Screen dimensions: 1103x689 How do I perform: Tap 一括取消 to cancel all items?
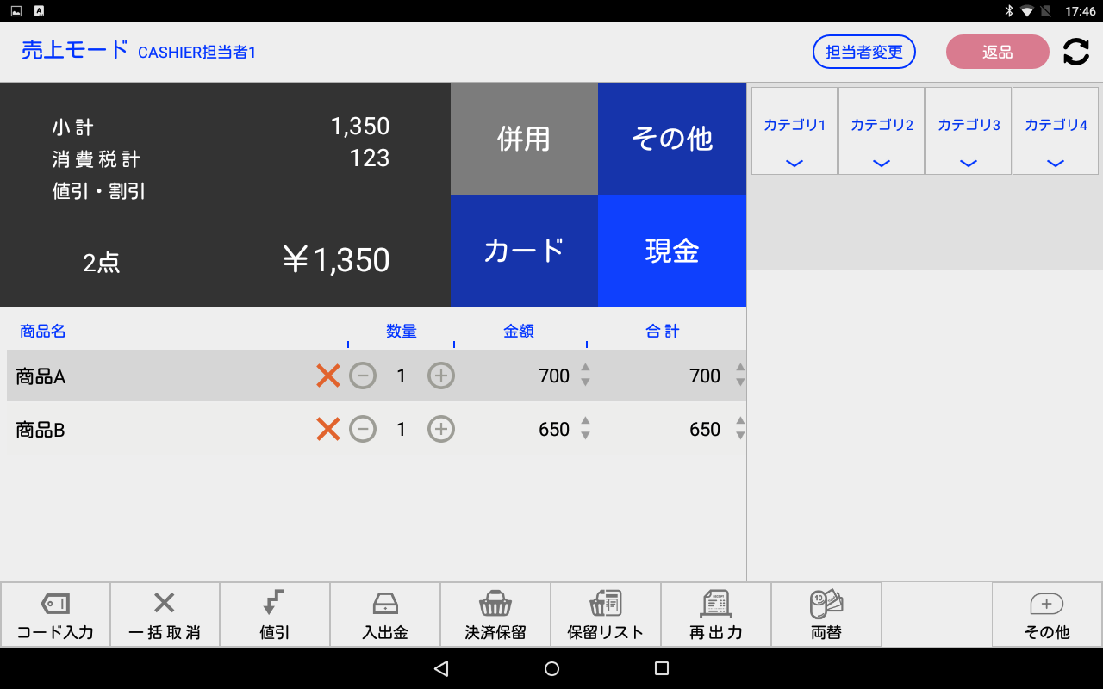(x=165, y=615)
